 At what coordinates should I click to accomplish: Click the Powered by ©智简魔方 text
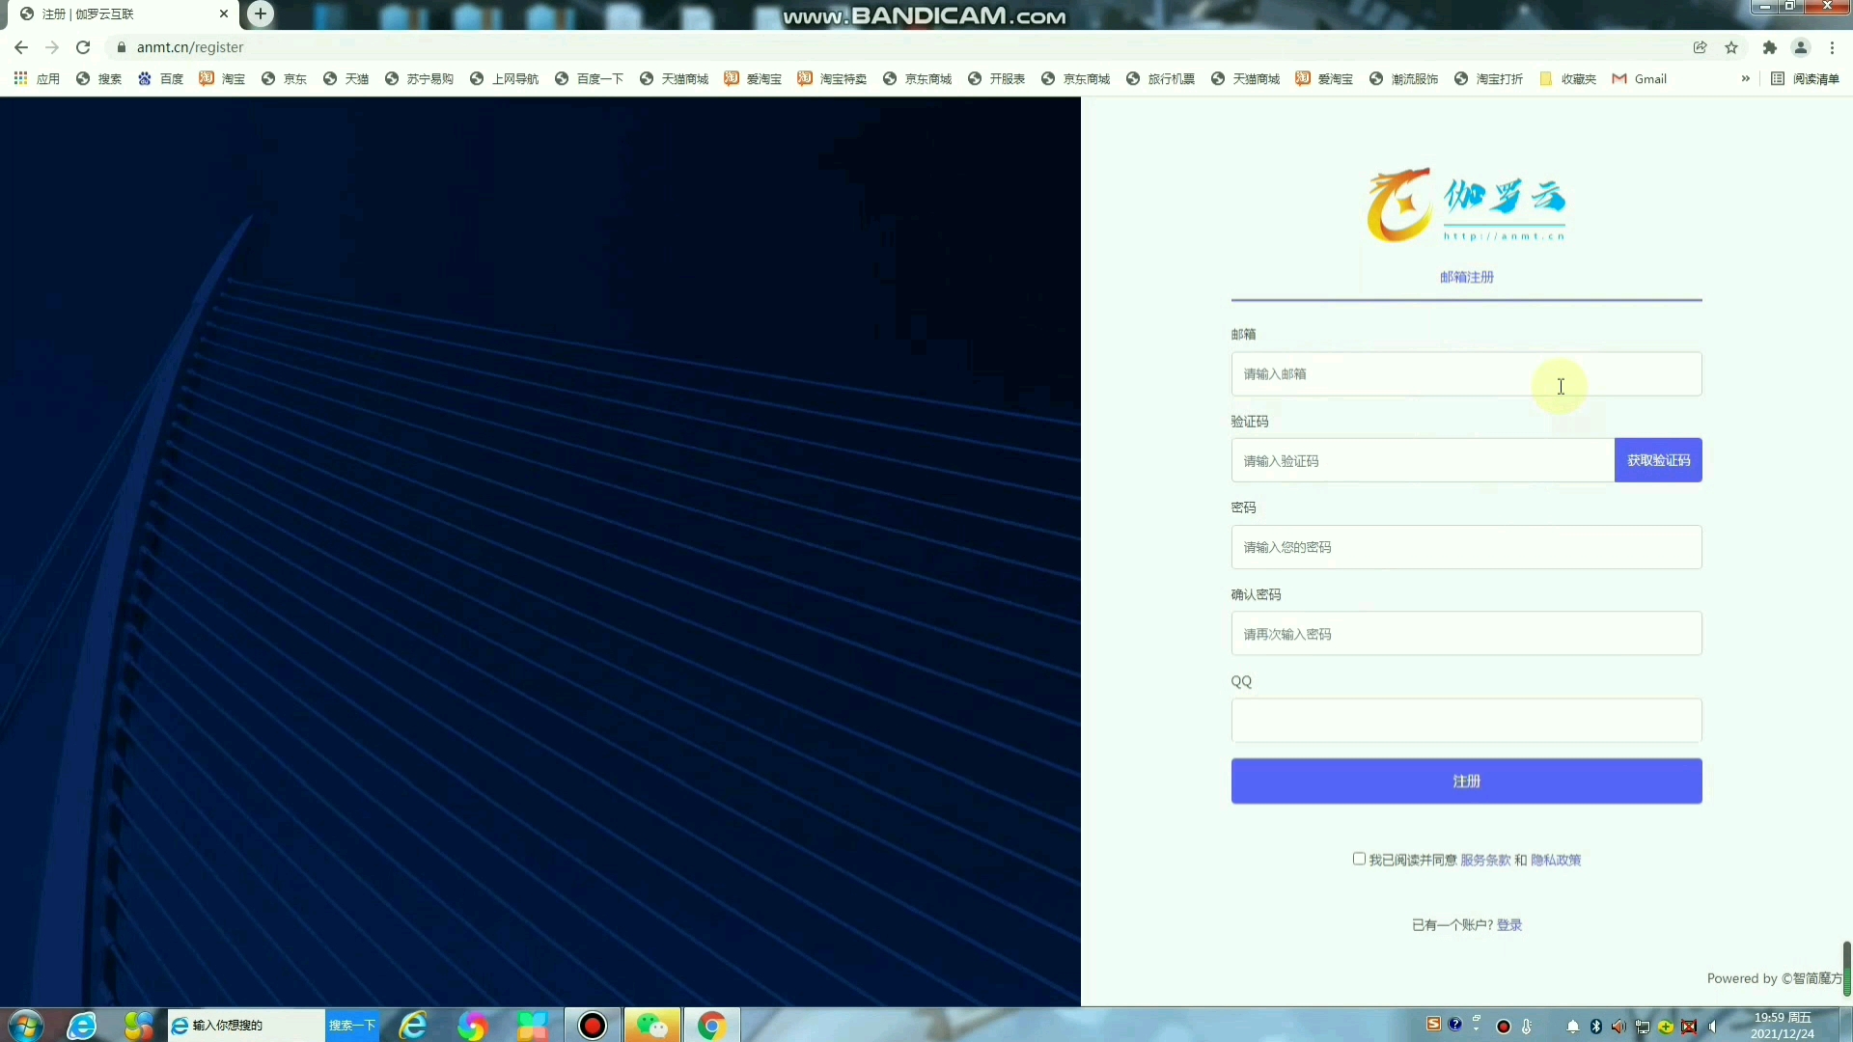click(x=1774, y=978)
